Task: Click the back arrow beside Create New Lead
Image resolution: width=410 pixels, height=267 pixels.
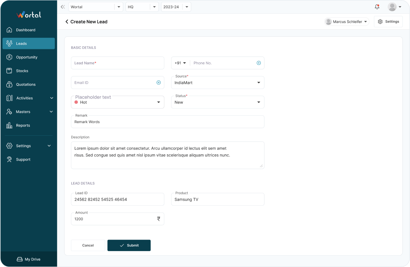Action: click(x=67, y=22)
